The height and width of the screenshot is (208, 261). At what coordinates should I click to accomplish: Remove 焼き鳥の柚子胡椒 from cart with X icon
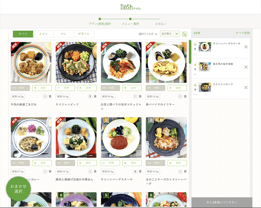(246, 67)
